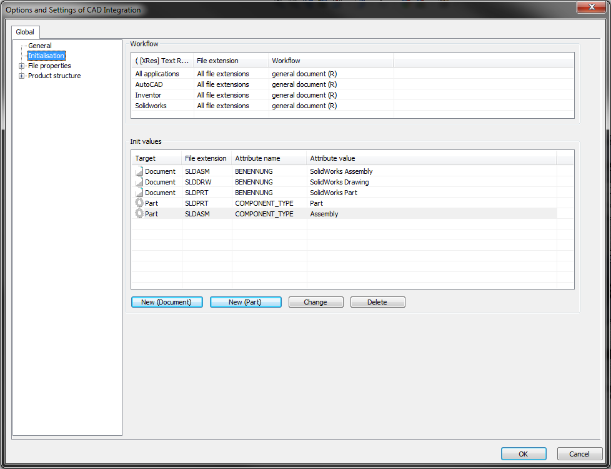611x469 pixels.
Task: Click the SLDPRT cell in the Document row
Action: click(x=196, y=193)
